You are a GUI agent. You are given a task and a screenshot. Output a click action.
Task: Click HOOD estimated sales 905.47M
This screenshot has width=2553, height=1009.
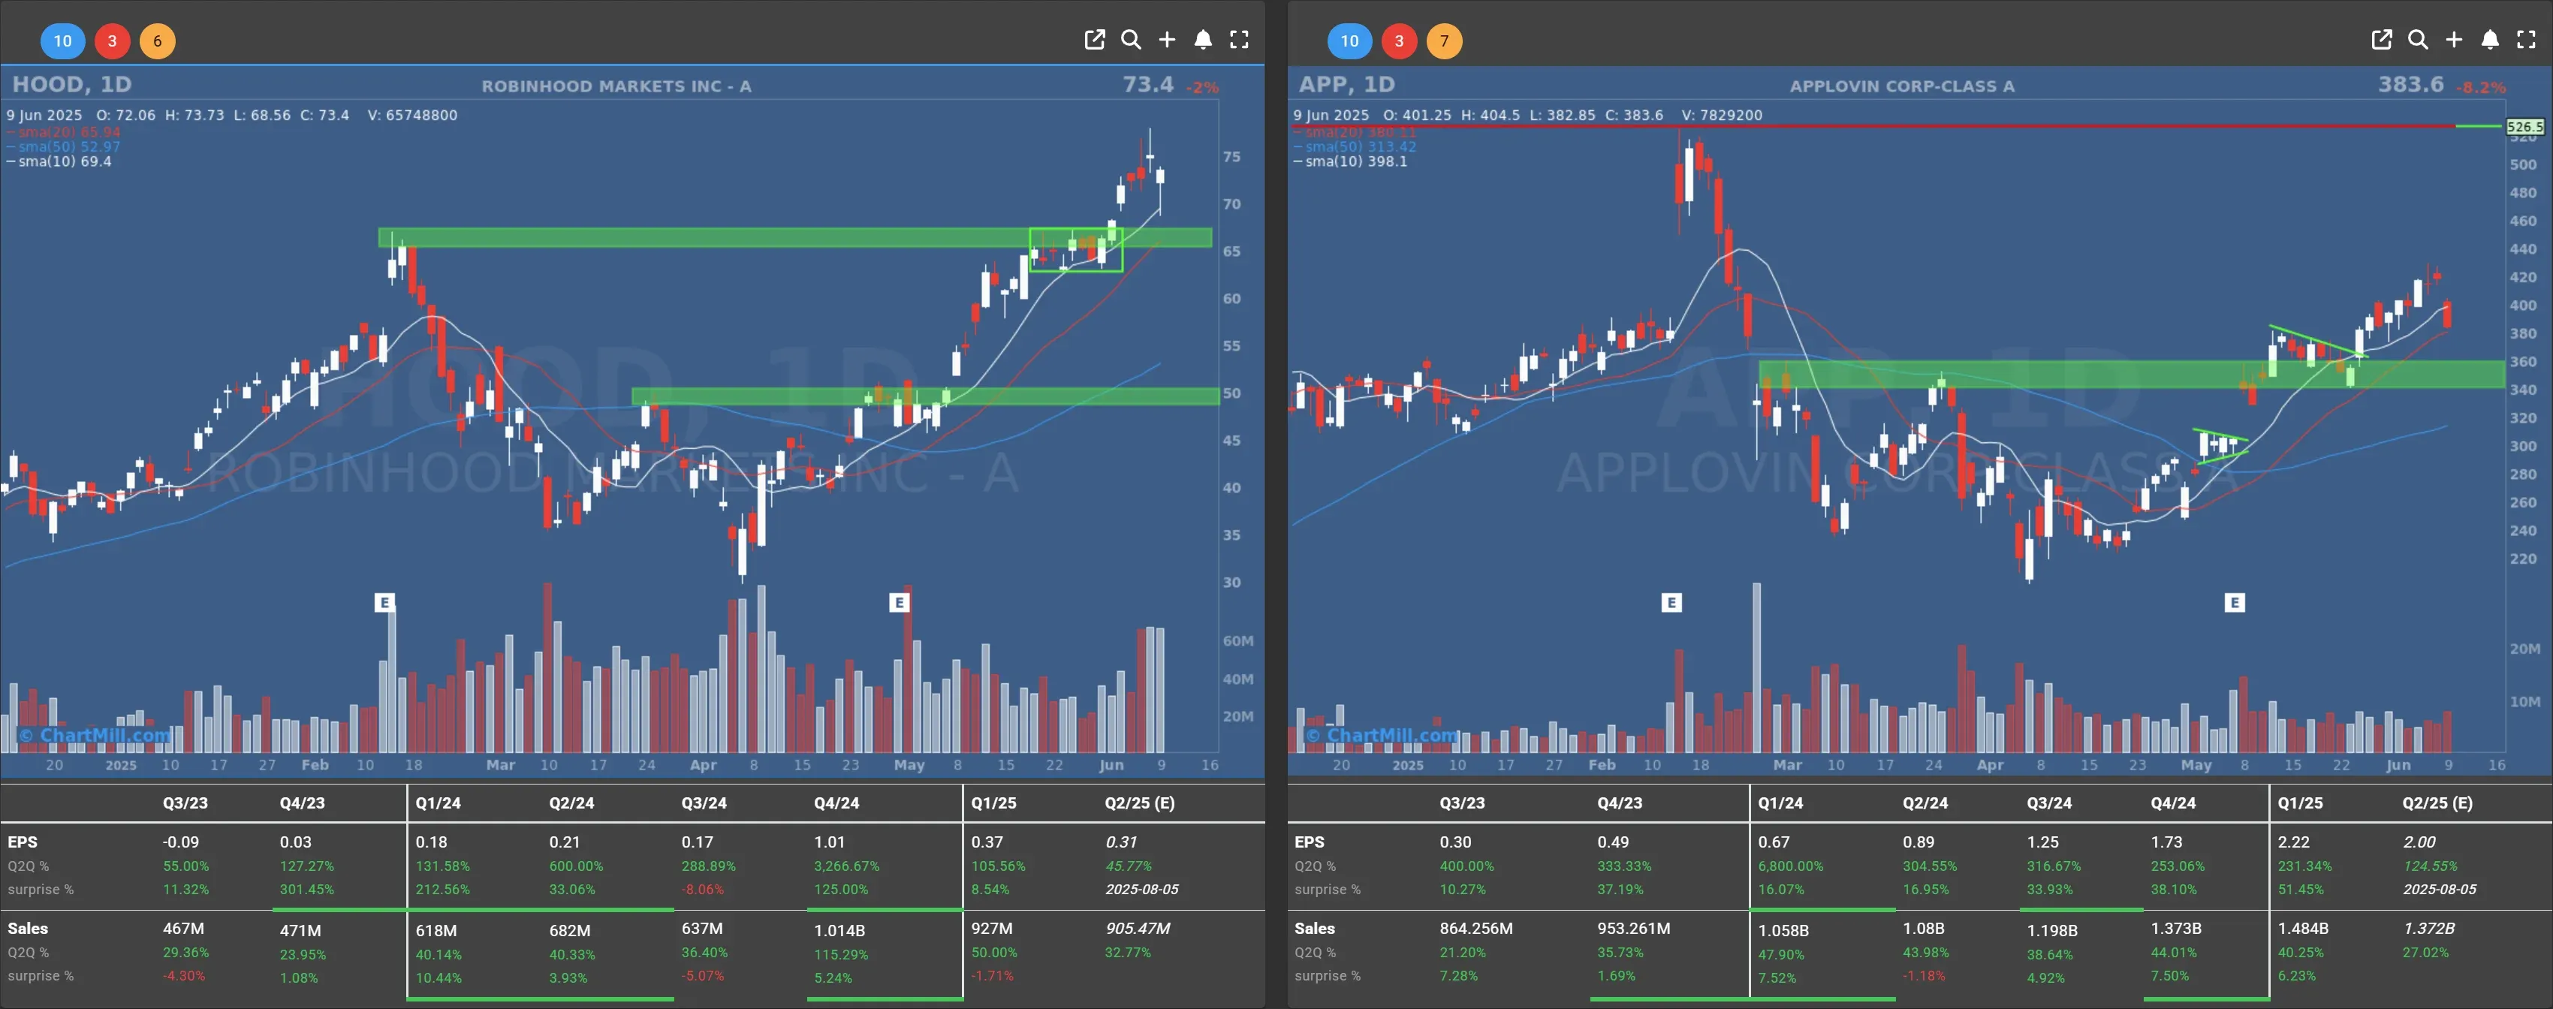1138,929
